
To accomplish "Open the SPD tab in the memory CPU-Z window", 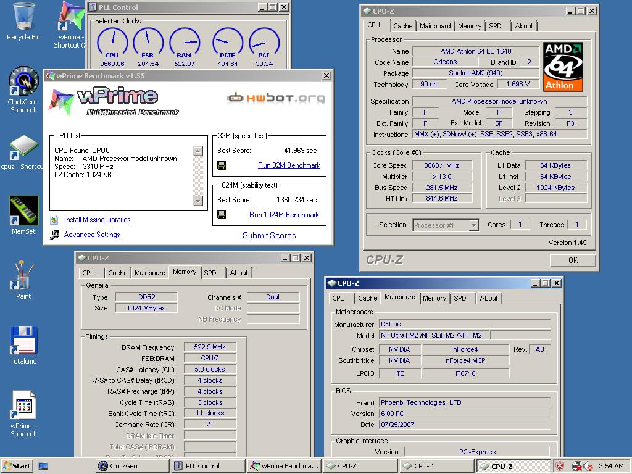I will (x=210, y=273).
